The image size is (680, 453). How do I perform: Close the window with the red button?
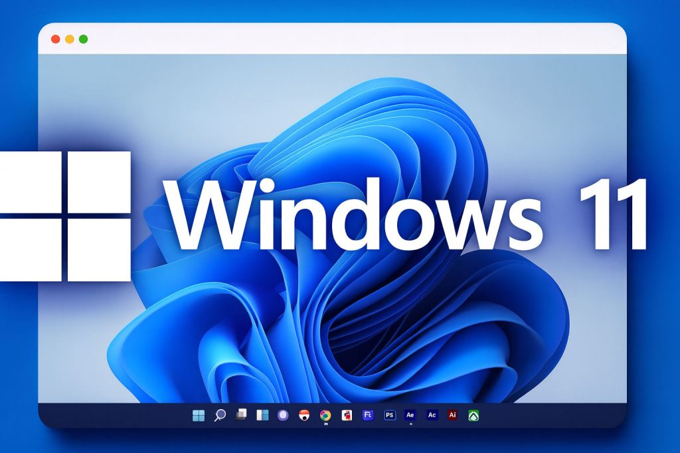[56, 39]
